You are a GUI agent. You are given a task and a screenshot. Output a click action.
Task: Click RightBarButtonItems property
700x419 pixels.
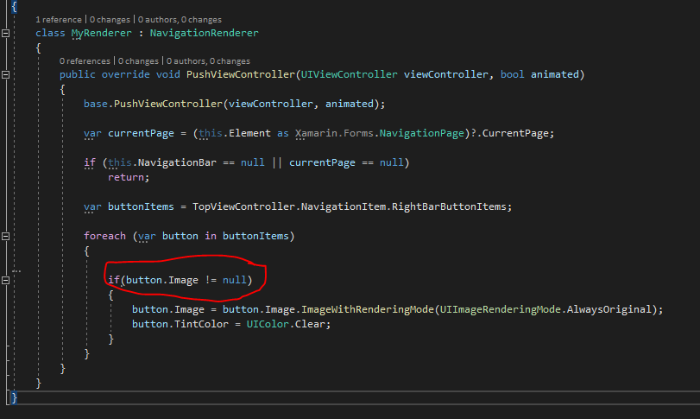[449, 206]
